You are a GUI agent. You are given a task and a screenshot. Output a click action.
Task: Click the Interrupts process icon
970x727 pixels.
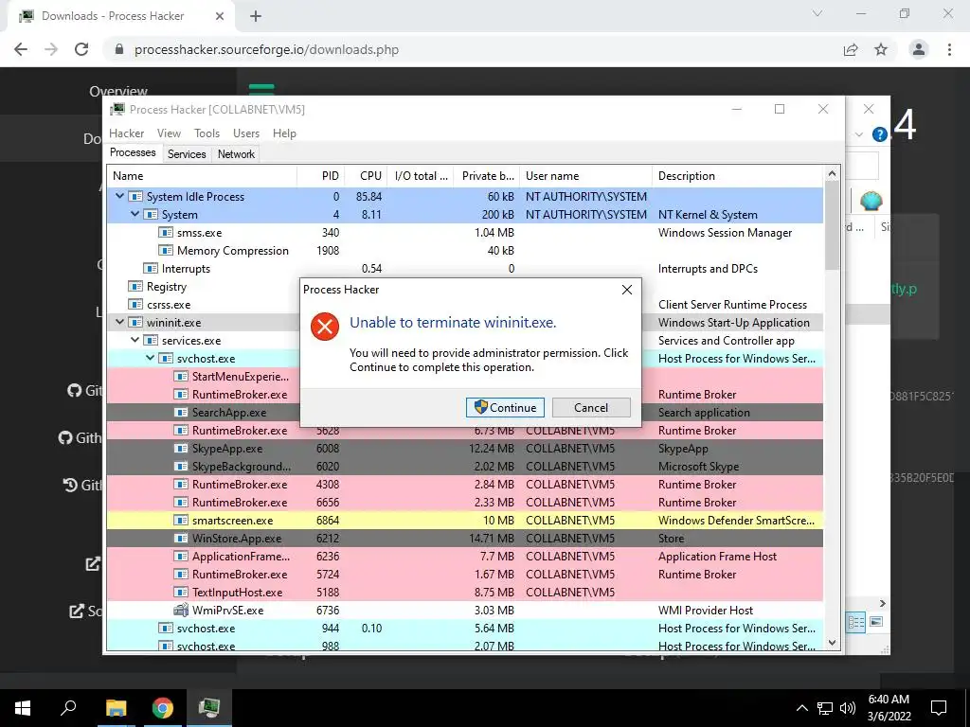(151, 268)
